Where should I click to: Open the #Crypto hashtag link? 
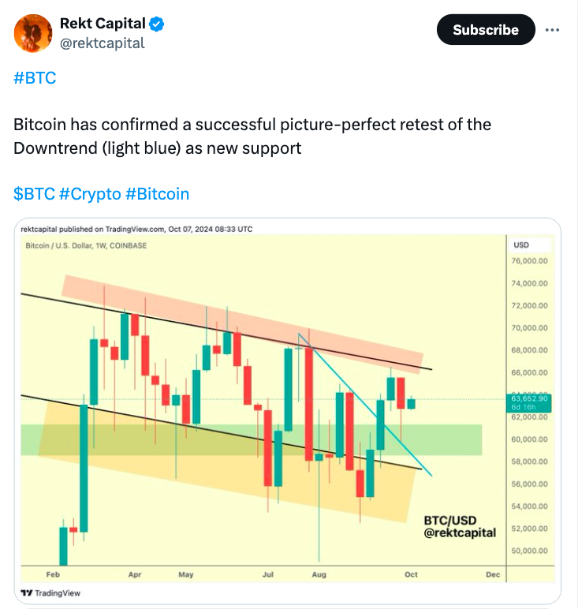90,194
